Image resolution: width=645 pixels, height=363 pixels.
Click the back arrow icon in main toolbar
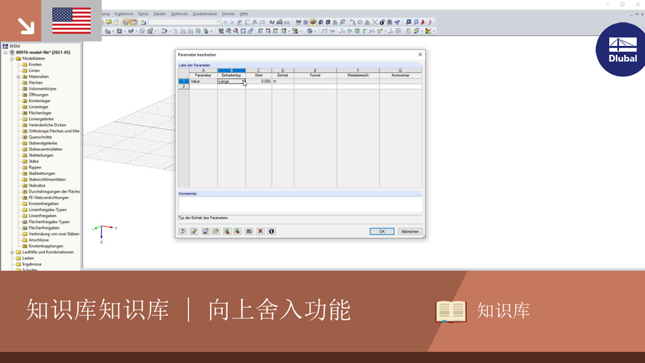click(x=225, y=22)
